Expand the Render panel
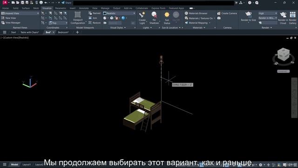This screenshot has width=298, height=168. coord(267,28)
